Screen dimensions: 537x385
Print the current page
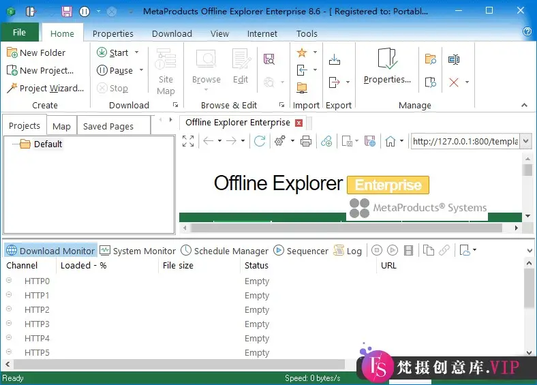click(x=306, y=141)
